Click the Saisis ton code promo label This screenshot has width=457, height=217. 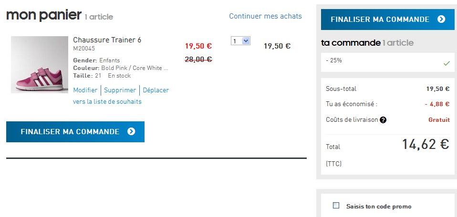[x=378, y=207]
